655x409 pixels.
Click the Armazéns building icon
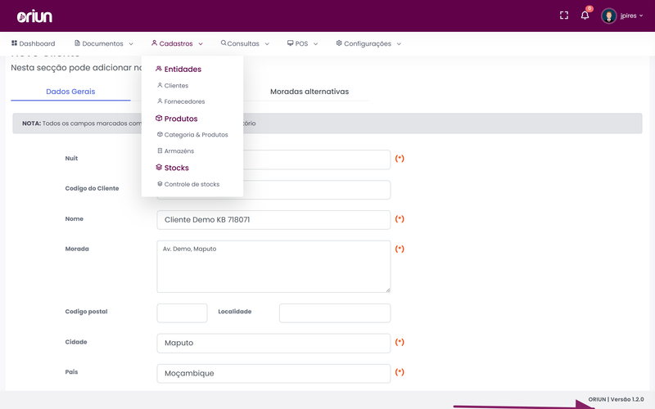click(x=160, y=151)
